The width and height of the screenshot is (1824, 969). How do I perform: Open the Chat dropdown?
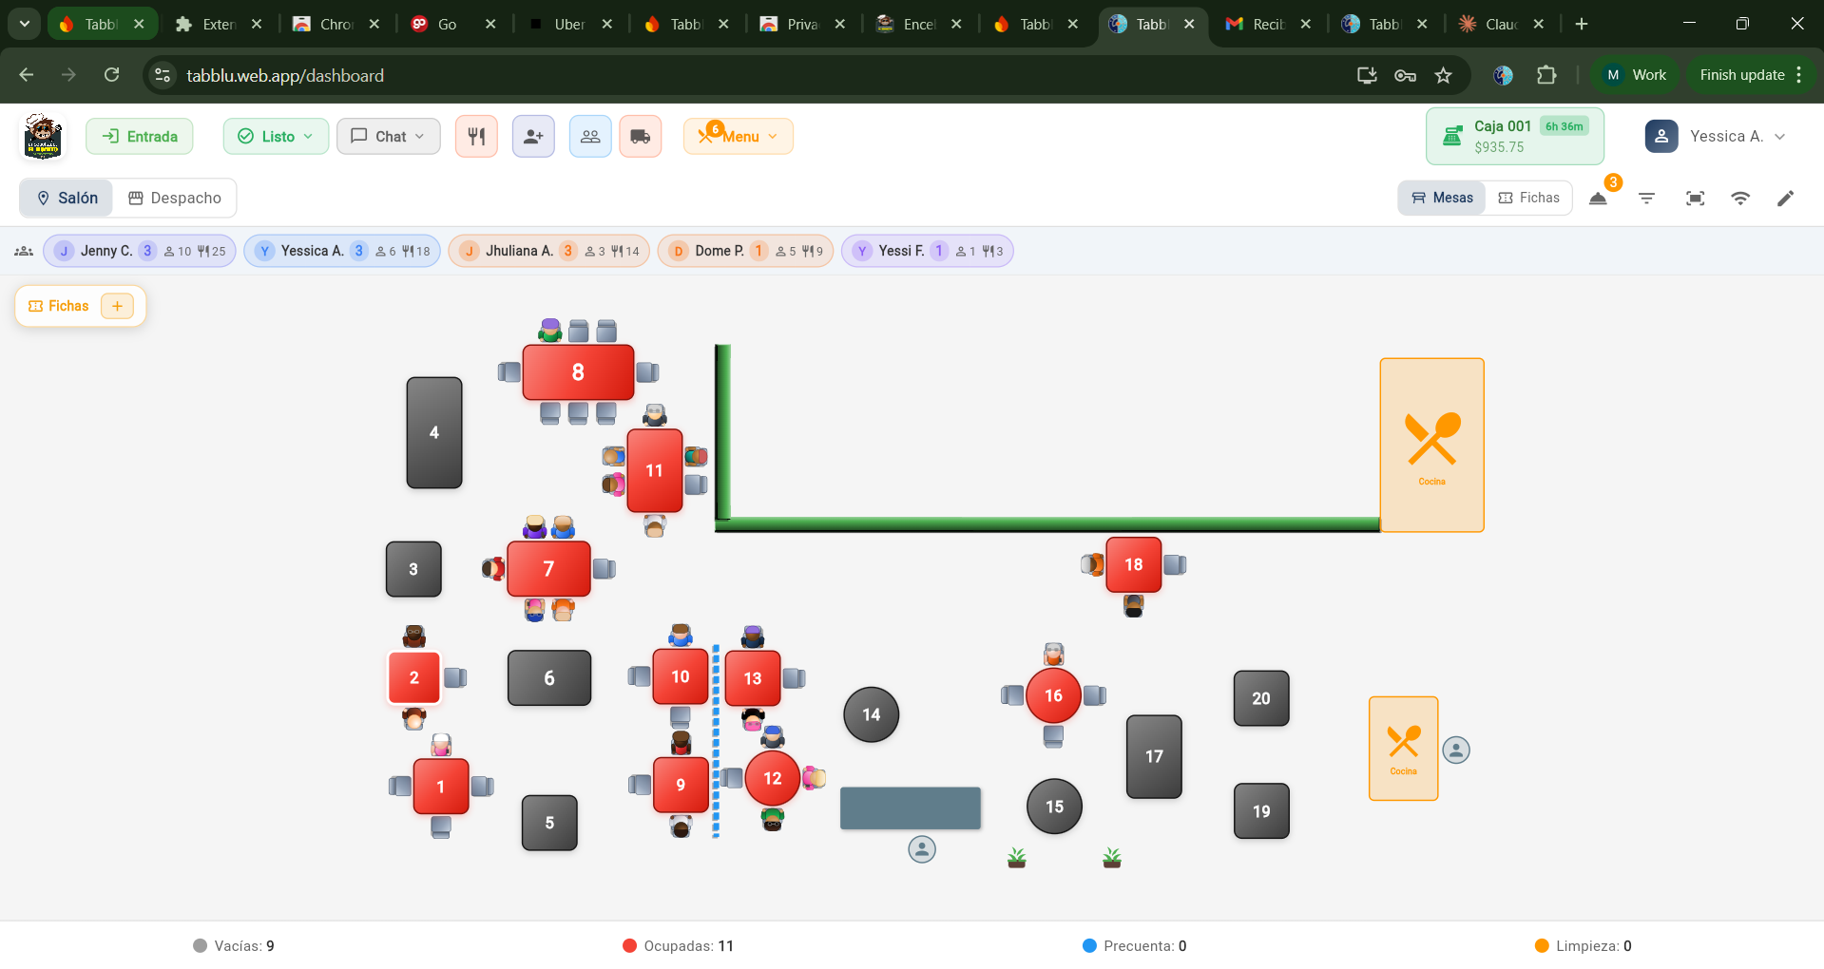(x=388, y=136)
